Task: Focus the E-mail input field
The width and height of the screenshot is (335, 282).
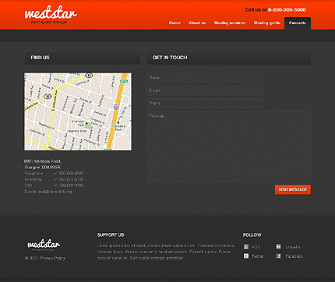Action: (204, 90)
